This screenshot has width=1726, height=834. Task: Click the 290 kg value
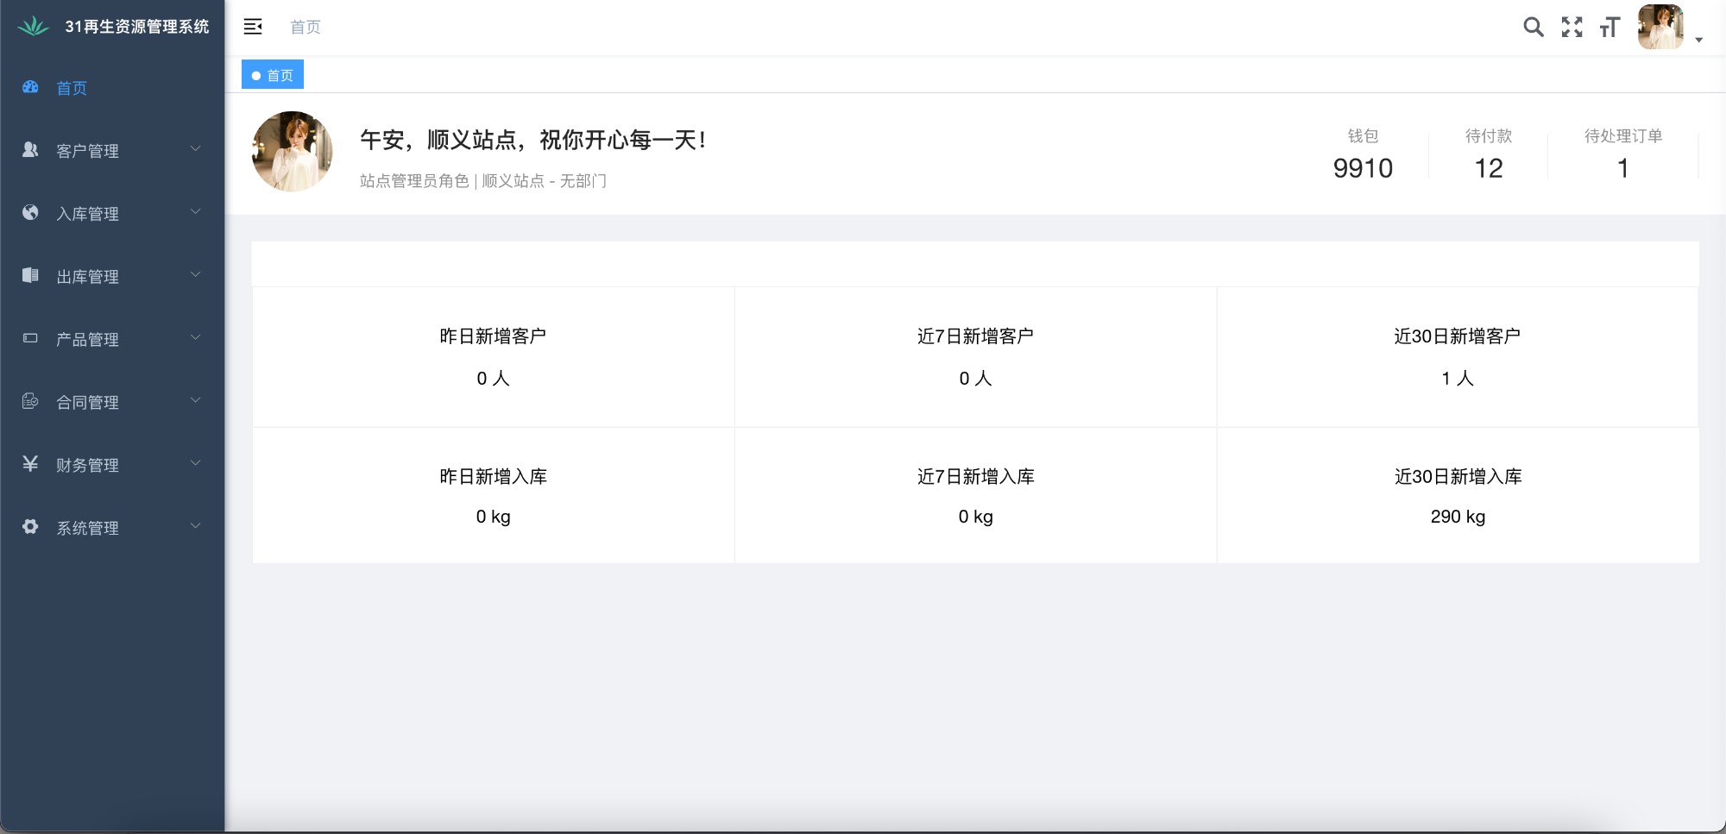point(1458,517)
